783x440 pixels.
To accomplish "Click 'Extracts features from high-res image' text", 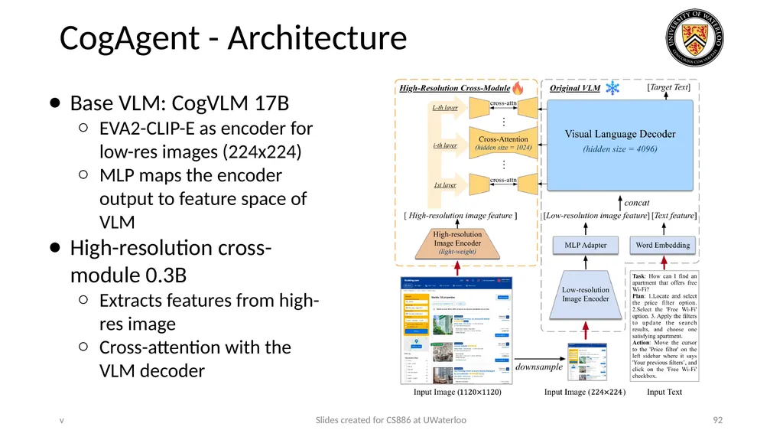I will 210,312.
